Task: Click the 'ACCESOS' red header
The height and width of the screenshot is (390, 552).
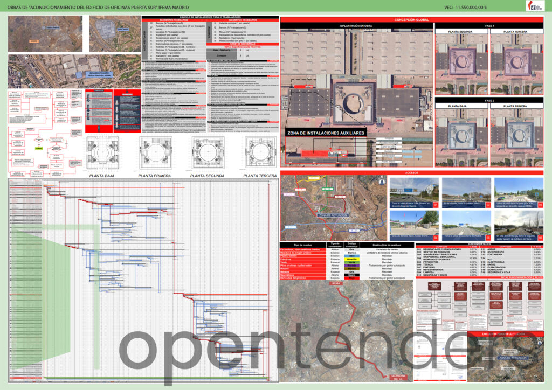Action: pyautogui.click(x=411, y=173)
